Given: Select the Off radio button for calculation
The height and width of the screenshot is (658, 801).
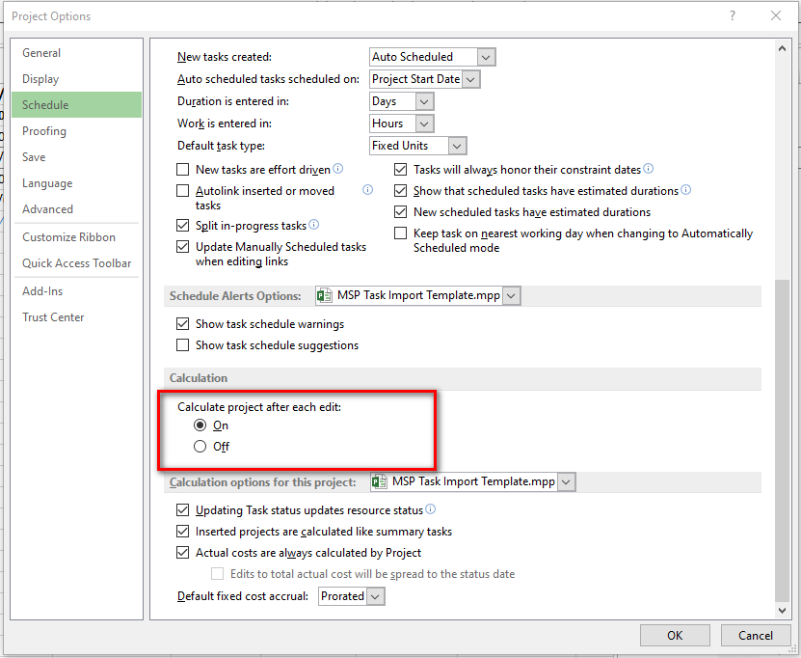Looking at the screenshot, I should point(200,447).
